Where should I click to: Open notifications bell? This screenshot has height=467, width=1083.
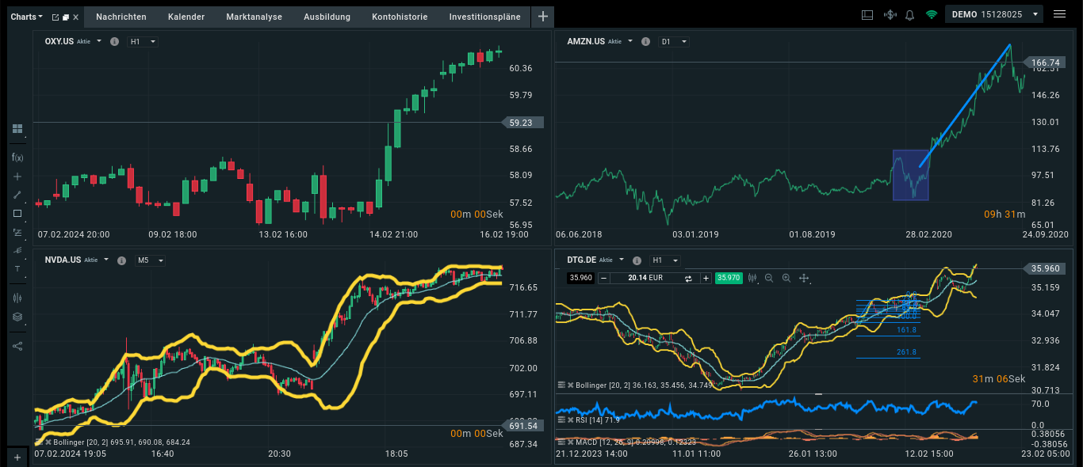[x=909, y=14]
